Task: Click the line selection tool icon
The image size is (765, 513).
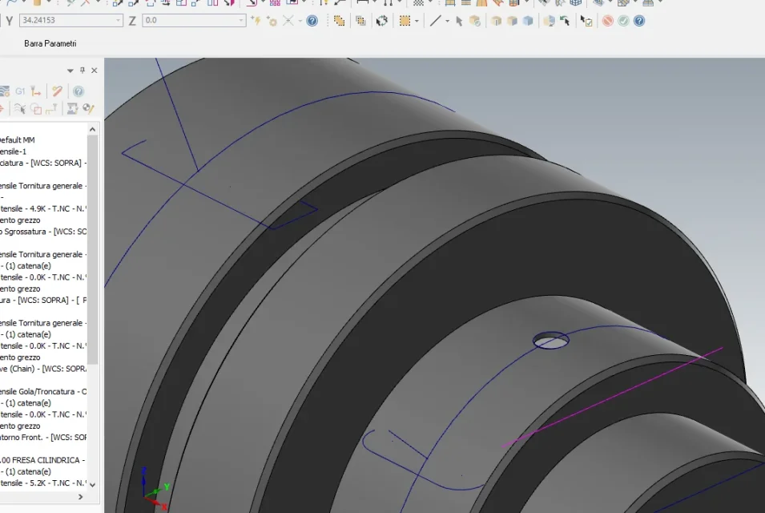Action: coord(435,21)
